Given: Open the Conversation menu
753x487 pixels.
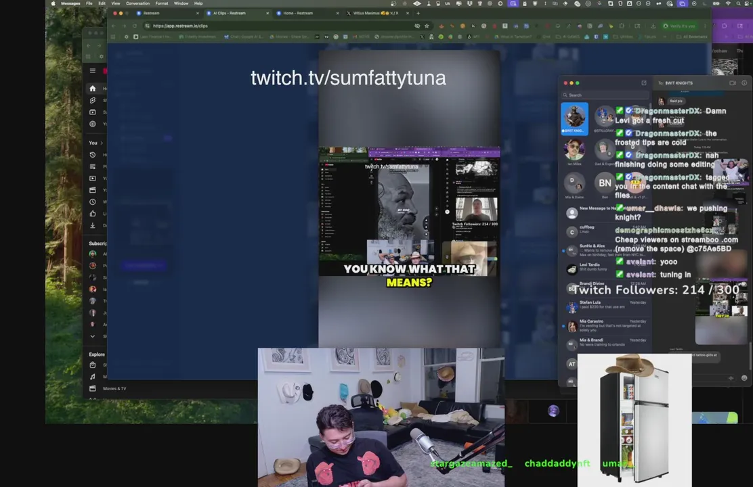Looking at the screenshot, I should point(138,3).
